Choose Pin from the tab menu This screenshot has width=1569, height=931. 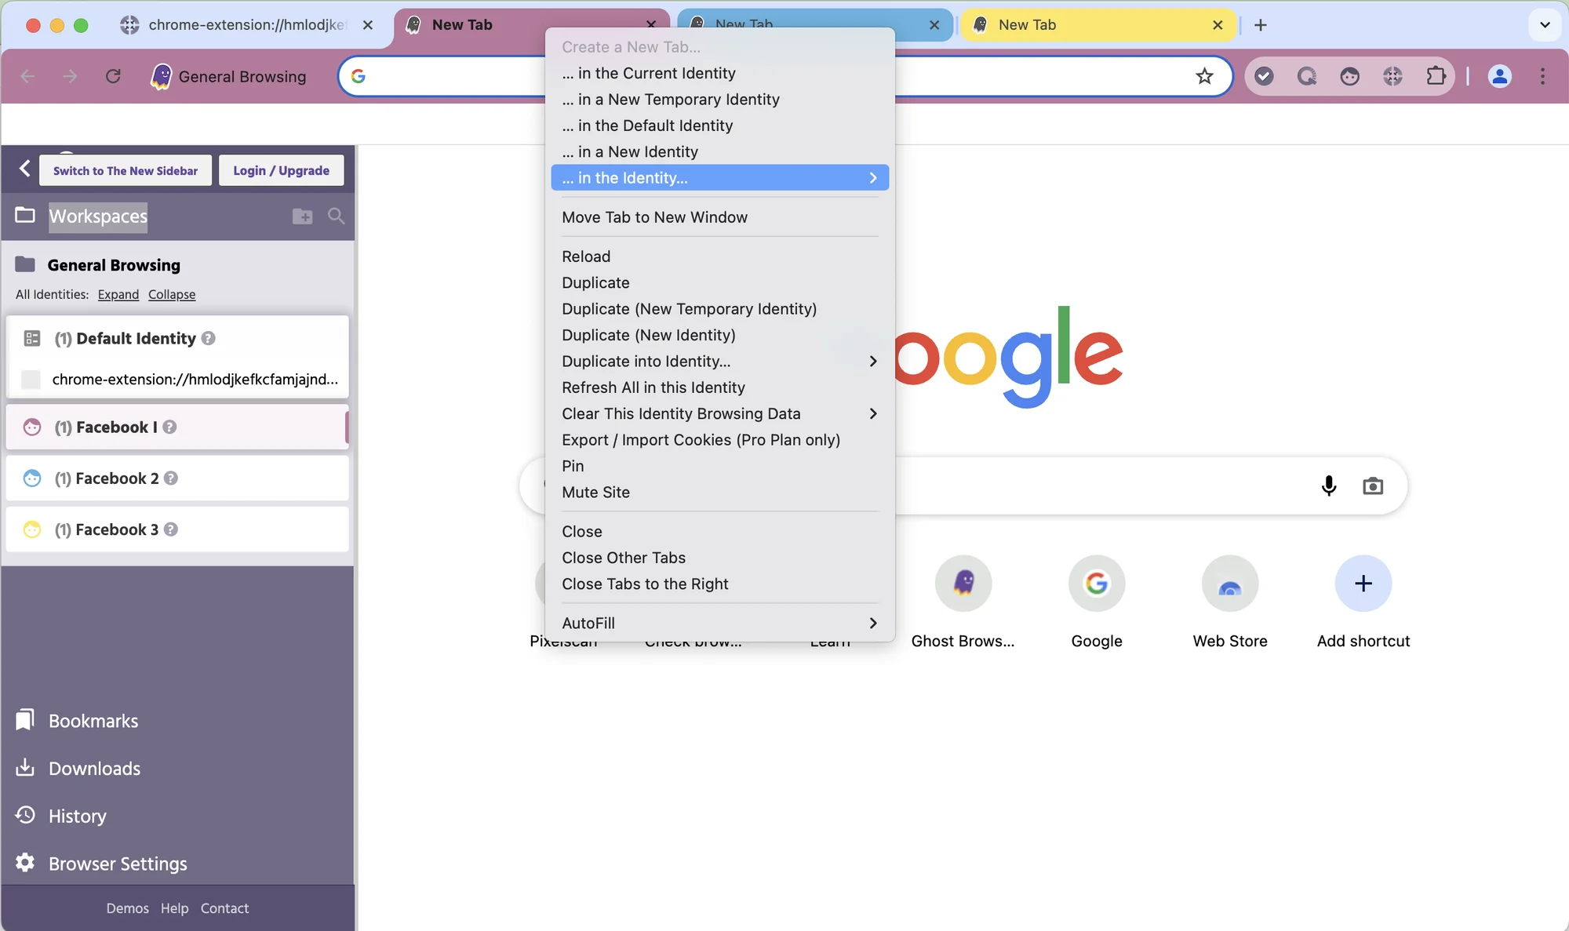point(719,466)
